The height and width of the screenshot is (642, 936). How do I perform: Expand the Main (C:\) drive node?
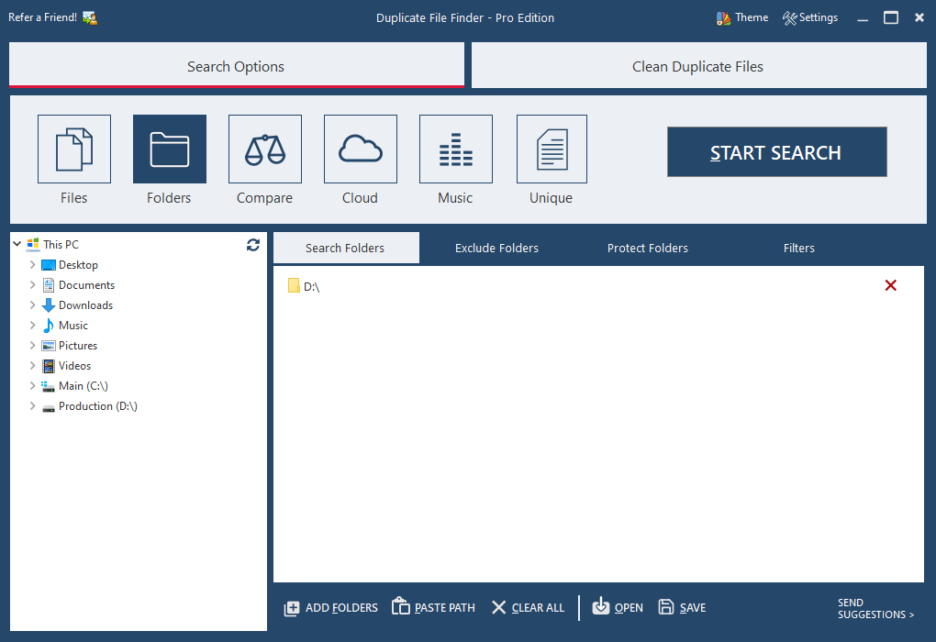tap(32, 385)
